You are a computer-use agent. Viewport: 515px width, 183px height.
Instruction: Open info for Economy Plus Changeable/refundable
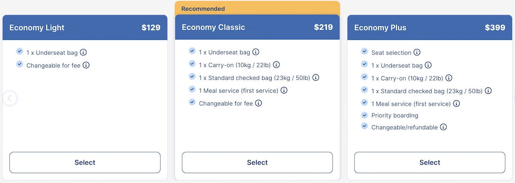click(443, 127)
